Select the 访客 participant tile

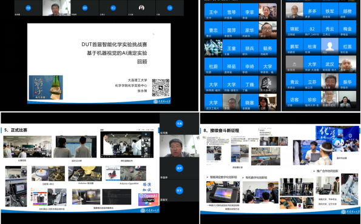coord(294,99)
